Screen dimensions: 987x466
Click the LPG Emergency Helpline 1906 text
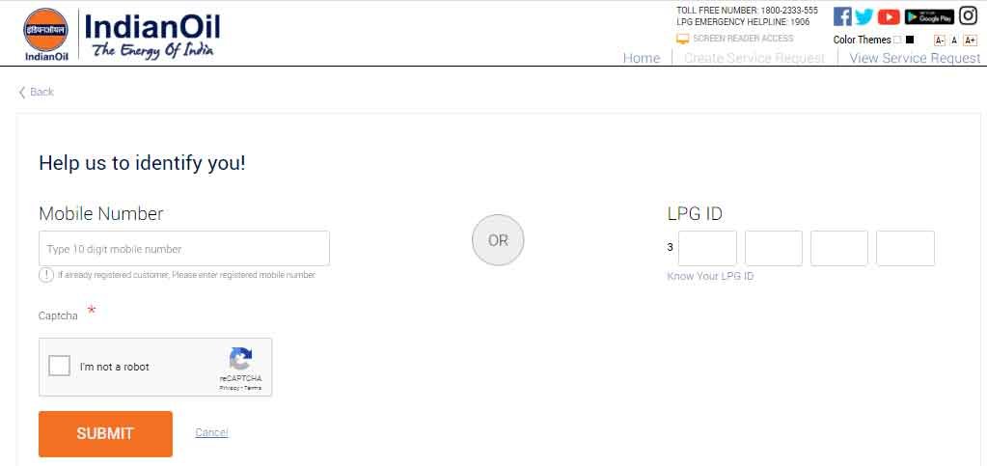point(743,22)
